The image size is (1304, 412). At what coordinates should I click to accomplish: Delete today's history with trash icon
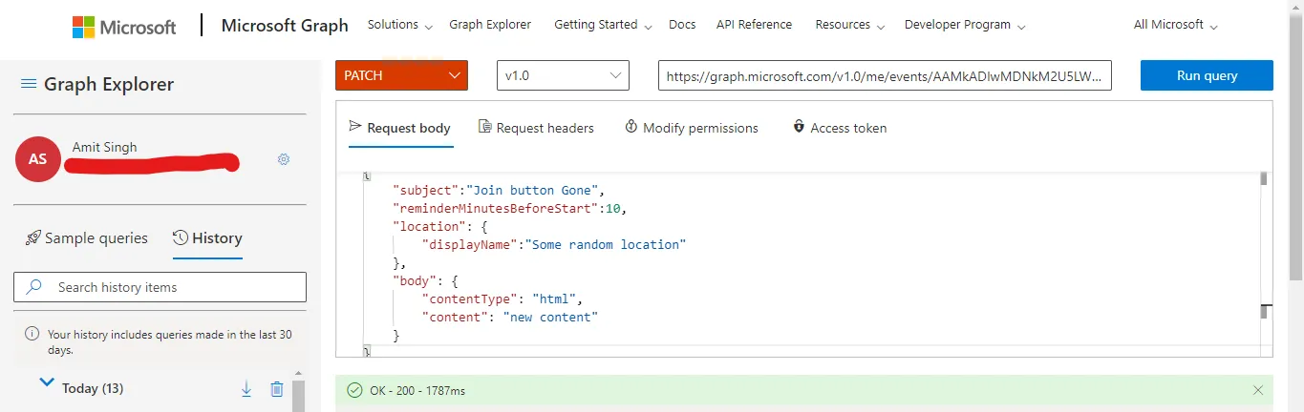tap(277, 388)
